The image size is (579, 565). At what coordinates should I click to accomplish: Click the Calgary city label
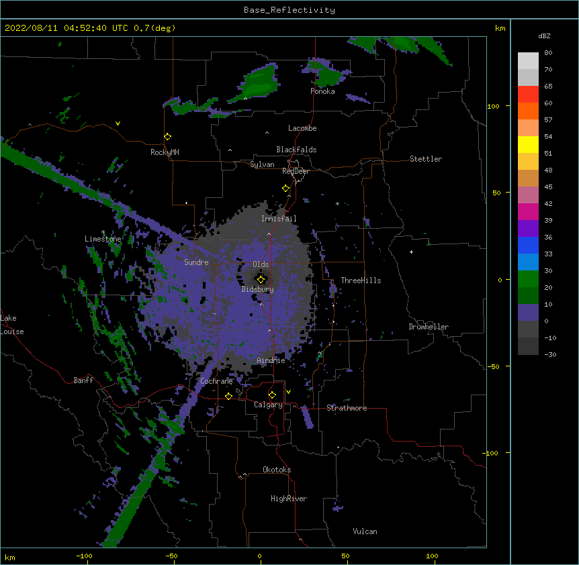click(268, 405)
